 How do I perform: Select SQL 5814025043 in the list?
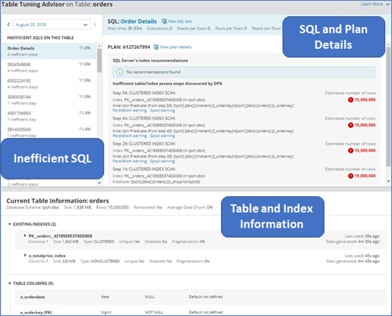(x=49, y=132)
